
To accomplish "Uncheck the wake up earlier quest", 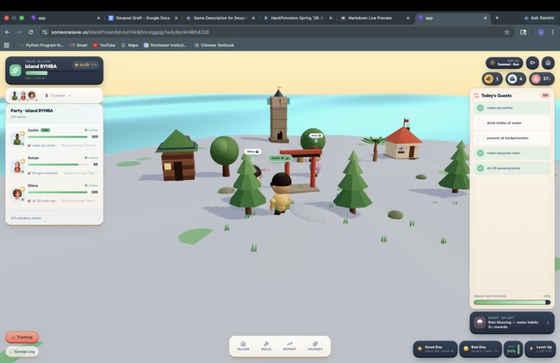I will pos(480,108).
